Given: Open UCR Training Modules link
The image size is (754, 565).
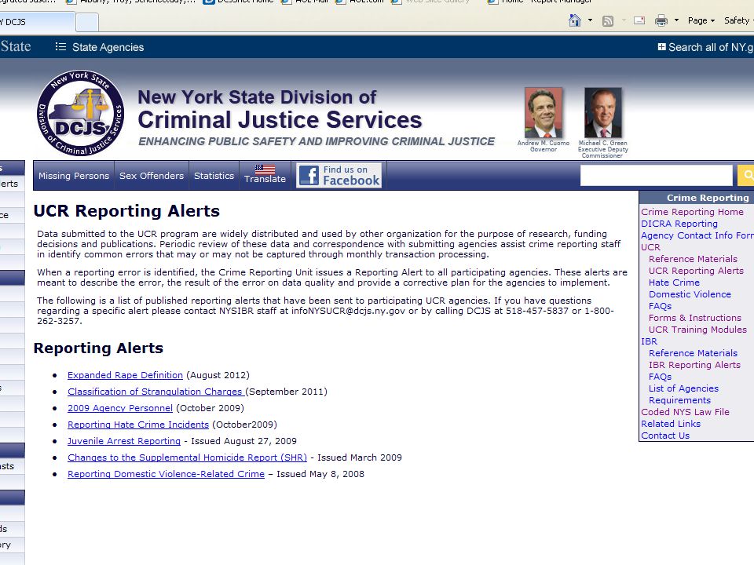Looking at the screenshot, I should click(697, 330).
